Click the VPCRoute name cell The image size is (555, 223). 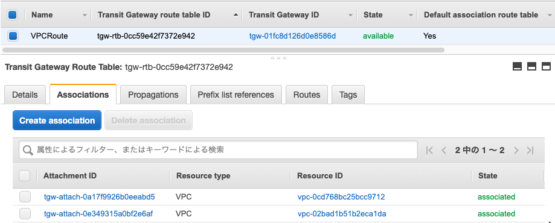(x=49, y=36)
